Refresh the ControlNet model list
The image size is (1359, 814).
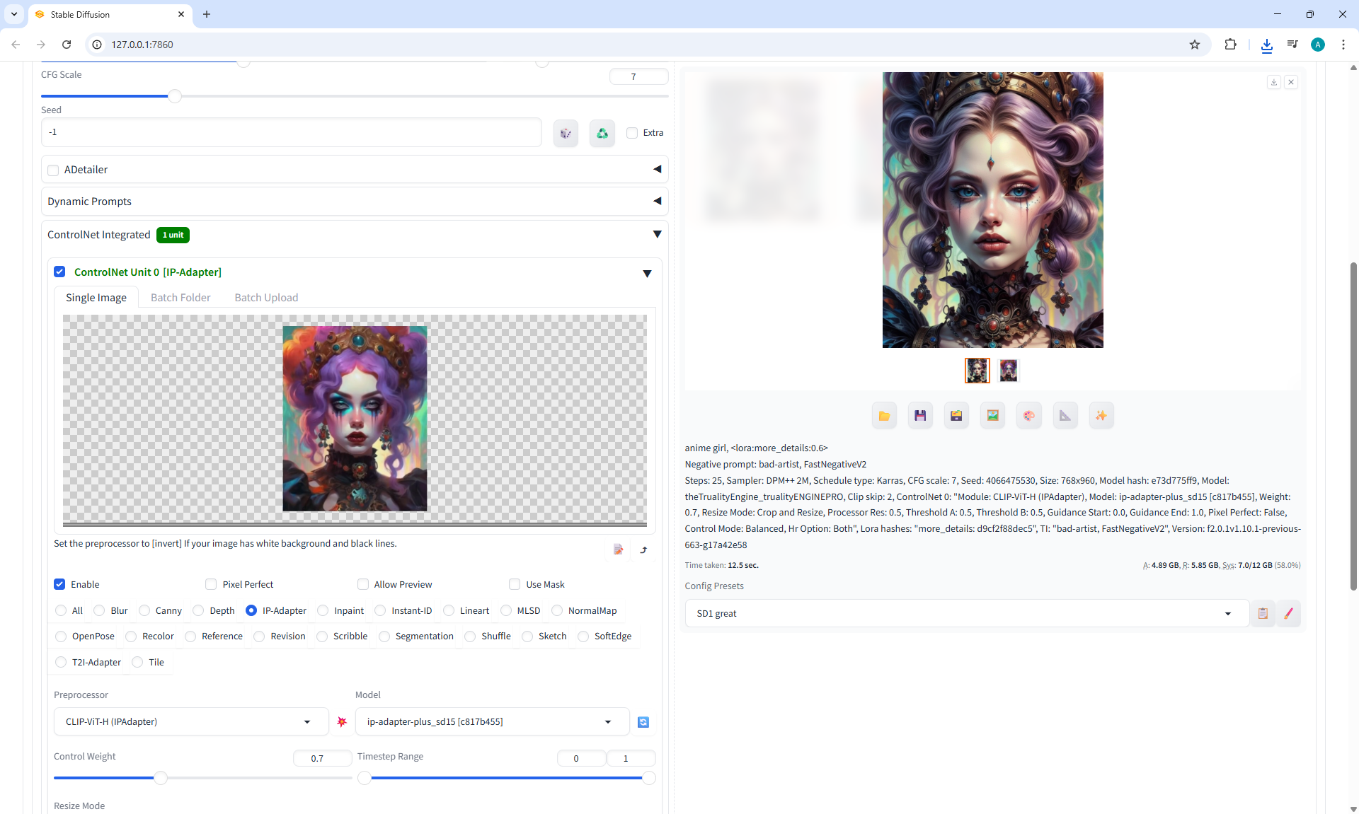[x=643, y=722]
